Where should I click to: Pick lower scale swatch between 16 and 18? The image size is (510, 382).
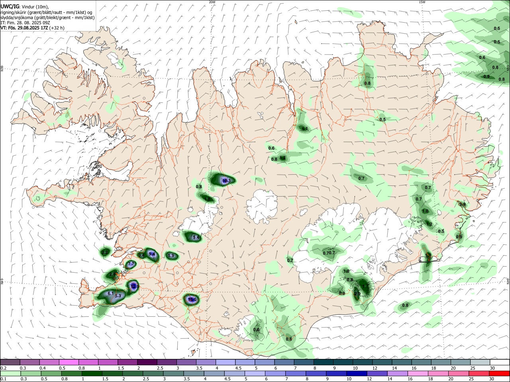tap(418, 373)
